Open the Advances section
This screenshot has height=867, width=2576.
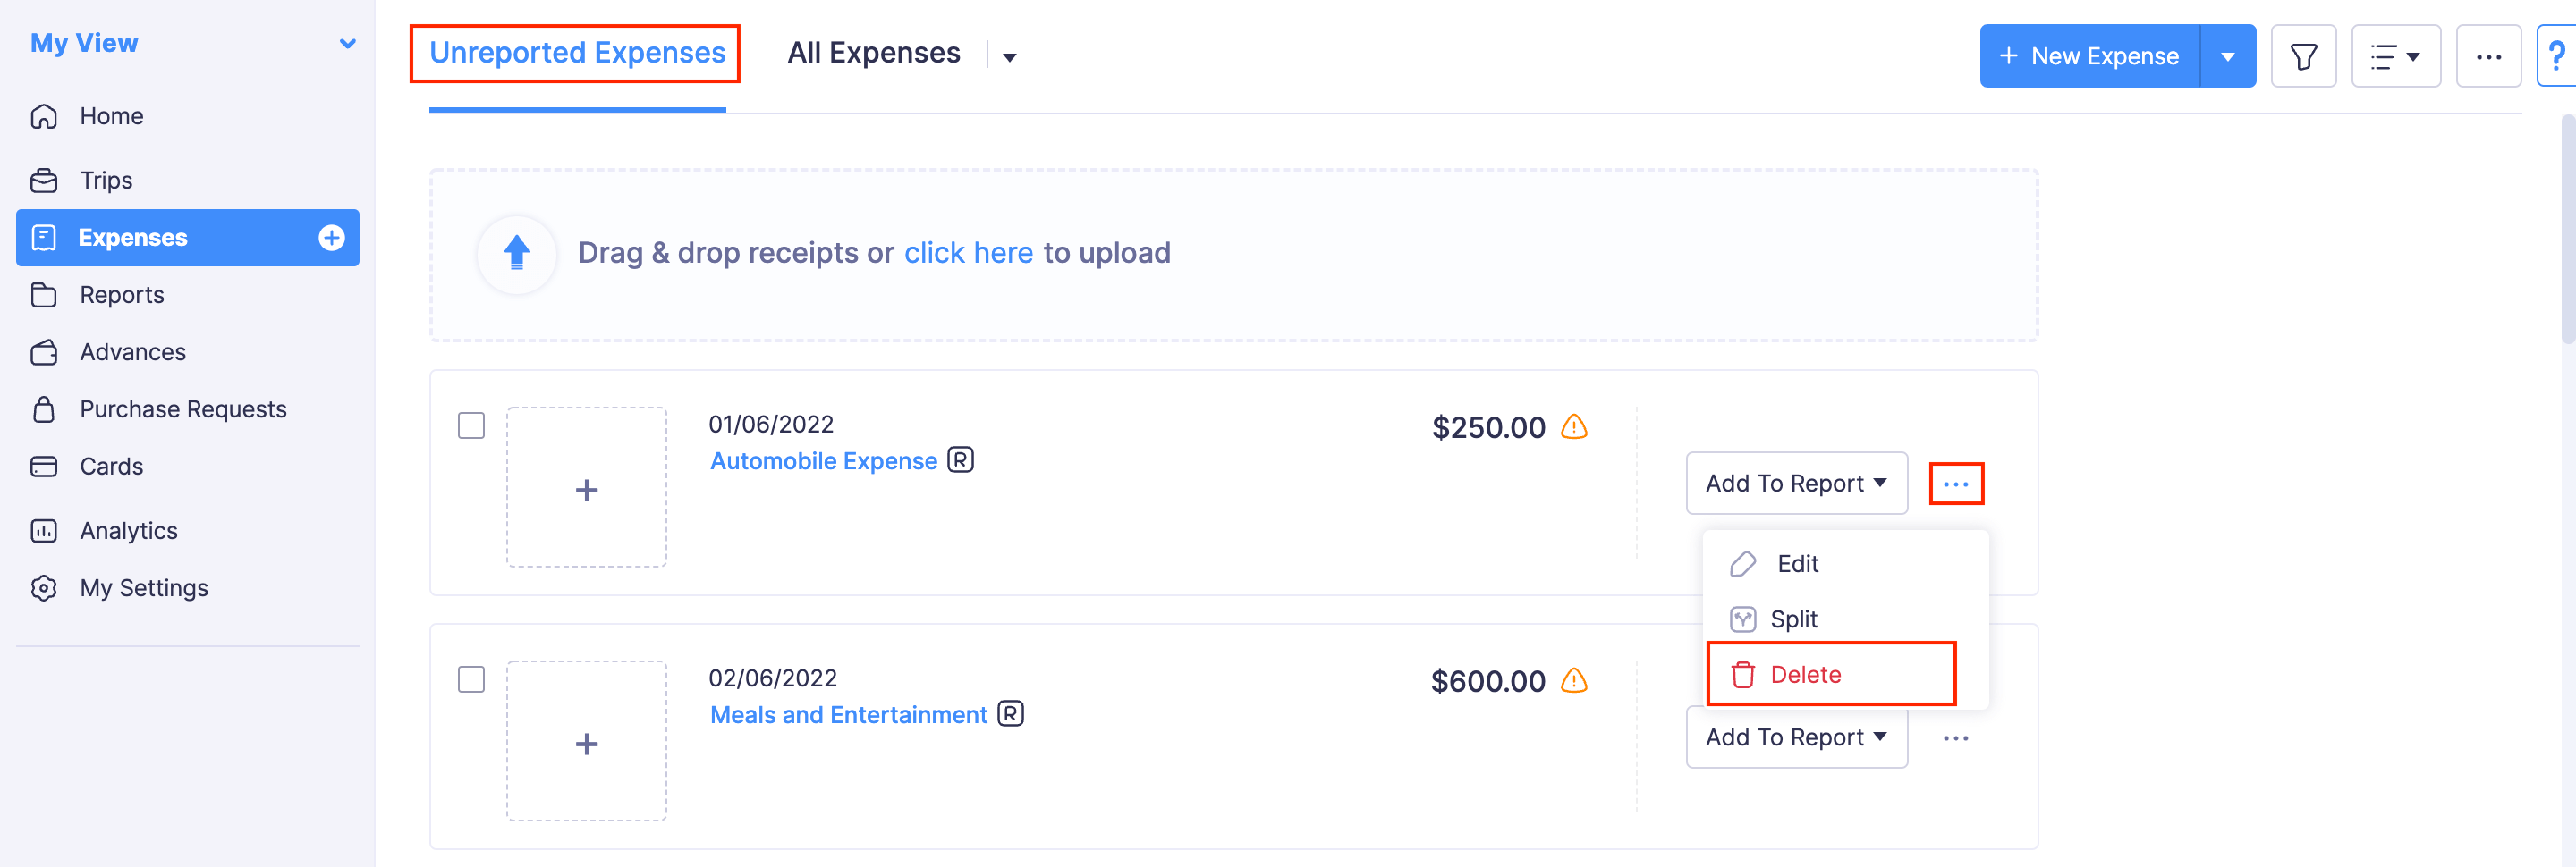[x=132, y=351]
